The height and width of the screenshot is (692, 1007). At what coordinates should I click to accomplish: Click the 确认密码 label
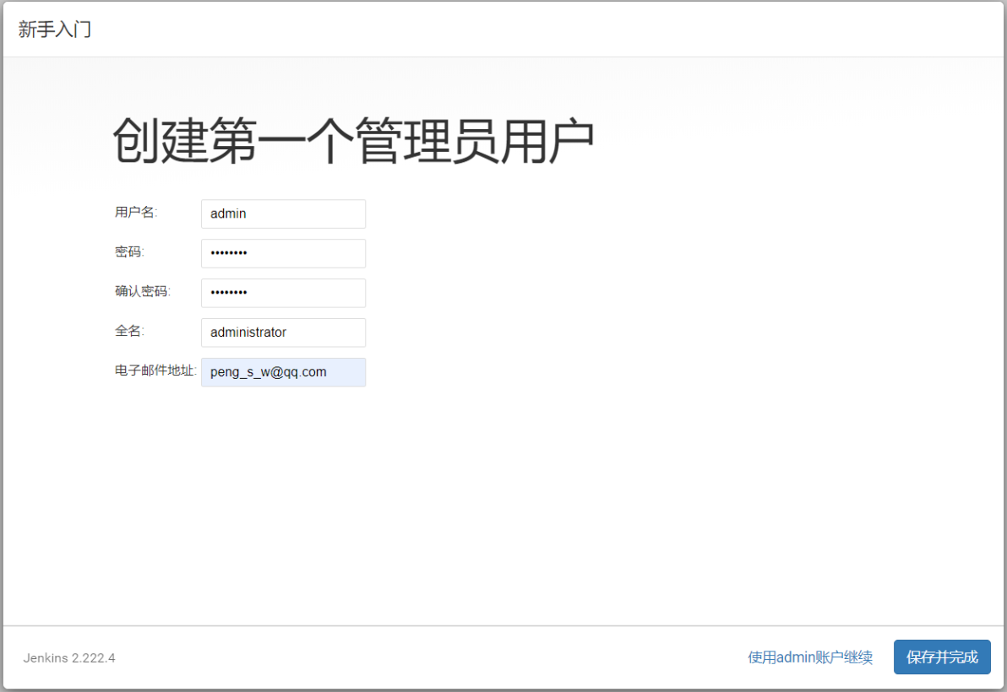click(143, 291)
